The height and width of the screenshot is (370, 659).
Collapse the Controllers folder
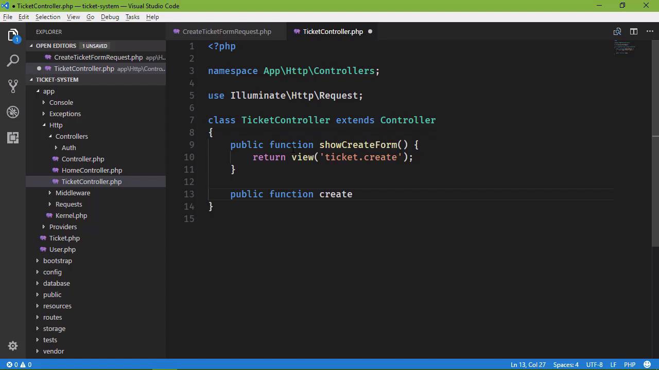(x=50, y=136)
